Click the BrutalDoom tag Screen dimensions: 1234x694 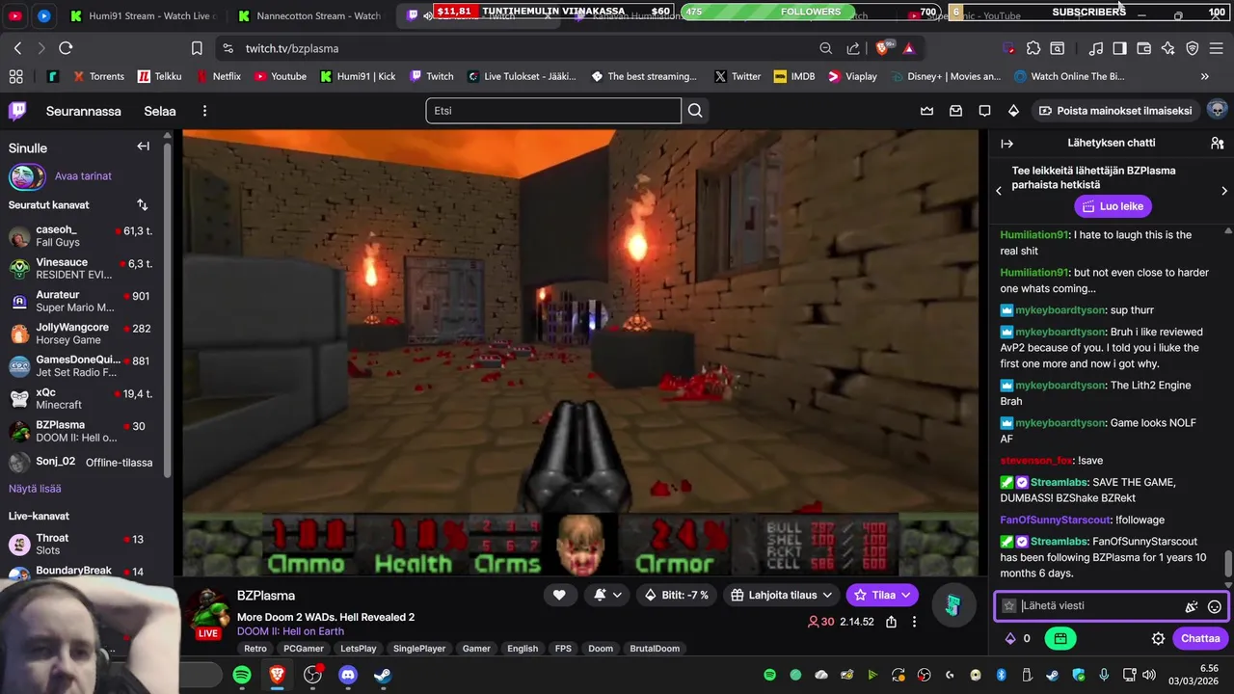[655, 649]
